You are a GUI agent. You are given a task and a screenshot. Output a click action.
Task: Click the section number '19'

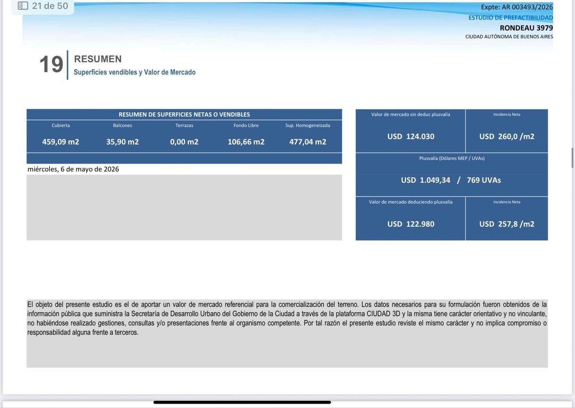pyautogui.click(x=51, y=64)
